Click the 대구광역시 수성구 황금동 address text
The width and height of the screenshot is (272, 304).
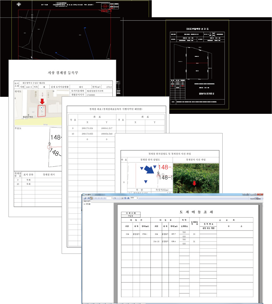tap(34, 83)
